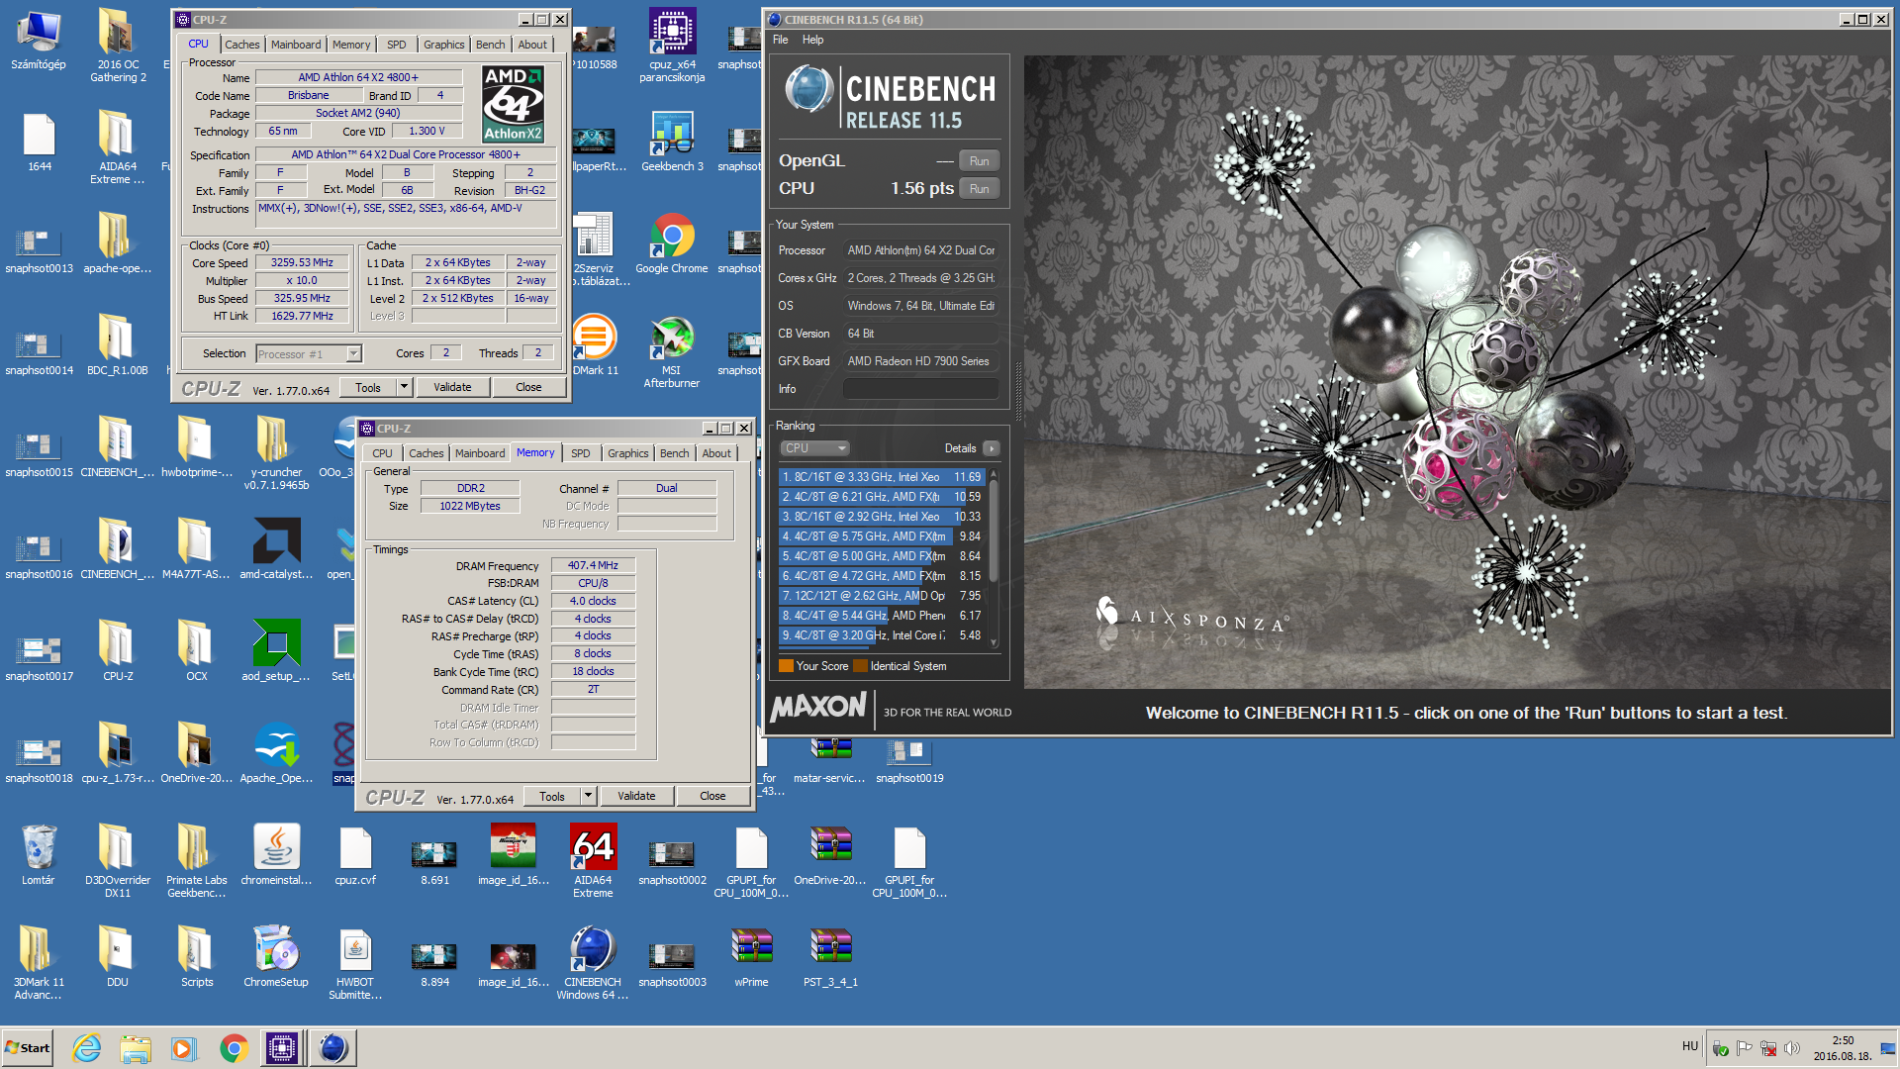The width and height of the screenshot is (1900, 1069).
Task: Open the Help menu in Cinebench
Action: tap(812, 40)
